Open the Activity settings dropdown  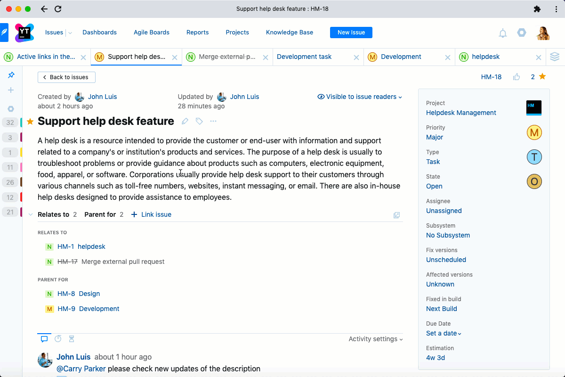pyautogui.click(x=376, y=339)
